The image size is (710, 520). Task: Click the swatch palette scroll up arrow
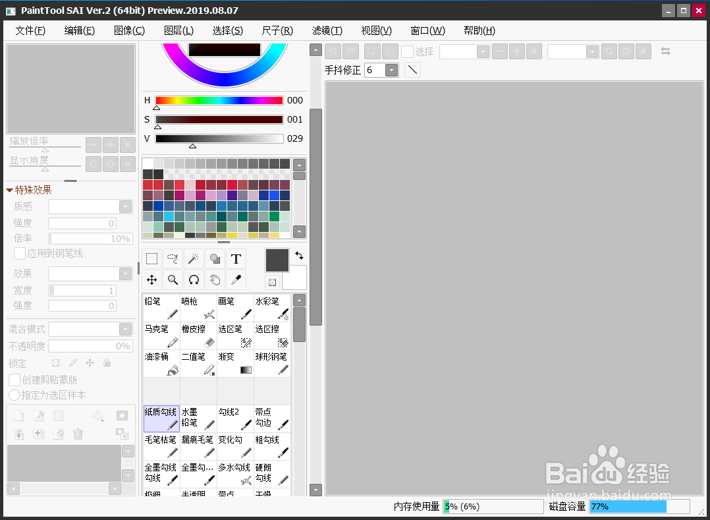[299, 165]
